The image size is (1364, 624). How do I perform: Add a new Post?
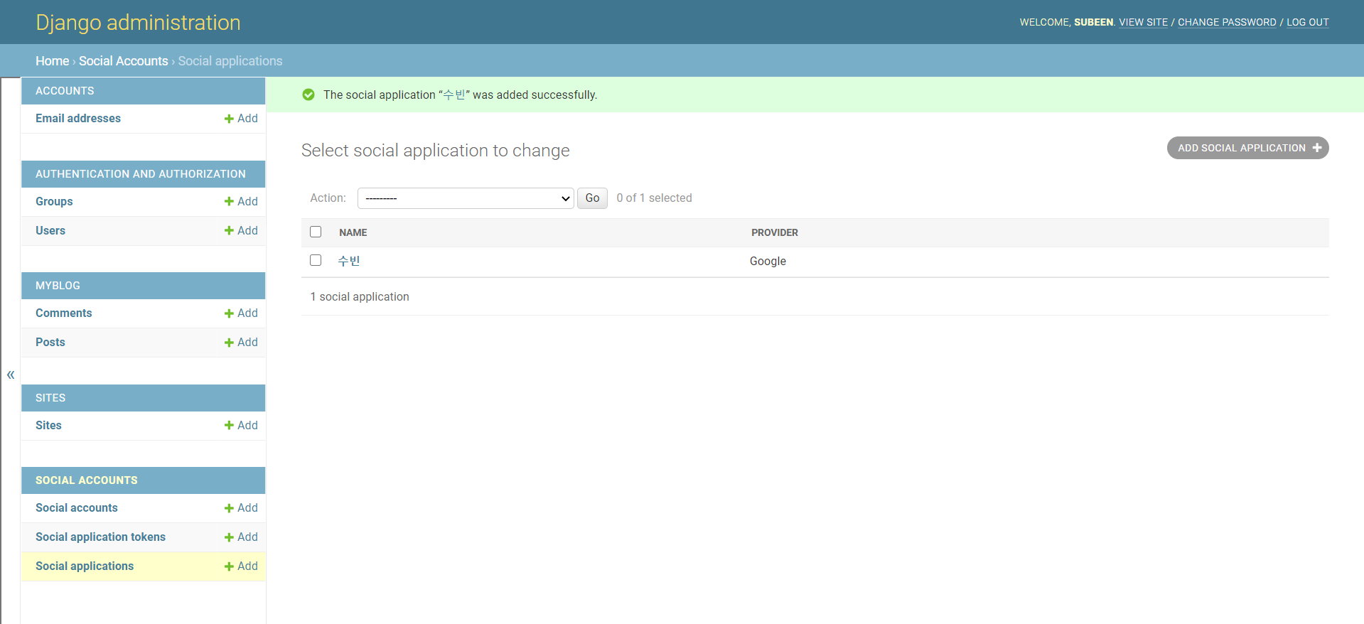(x=241, y=343)
